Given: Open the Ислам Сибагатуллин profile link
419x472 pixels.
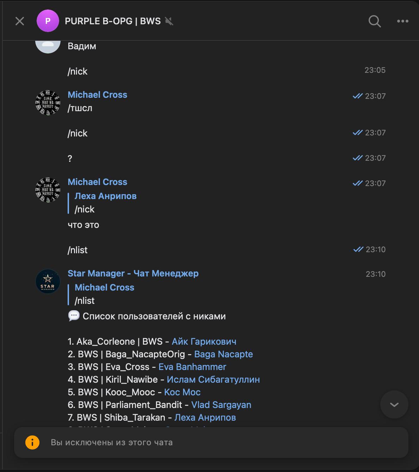Looking at the screenshot, I should pyautogui.click(x=213, y=379).
